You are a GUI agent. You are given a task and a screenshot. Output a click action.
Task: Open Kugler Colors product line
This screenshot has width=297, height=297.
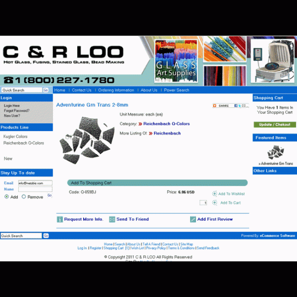point(15,137)
